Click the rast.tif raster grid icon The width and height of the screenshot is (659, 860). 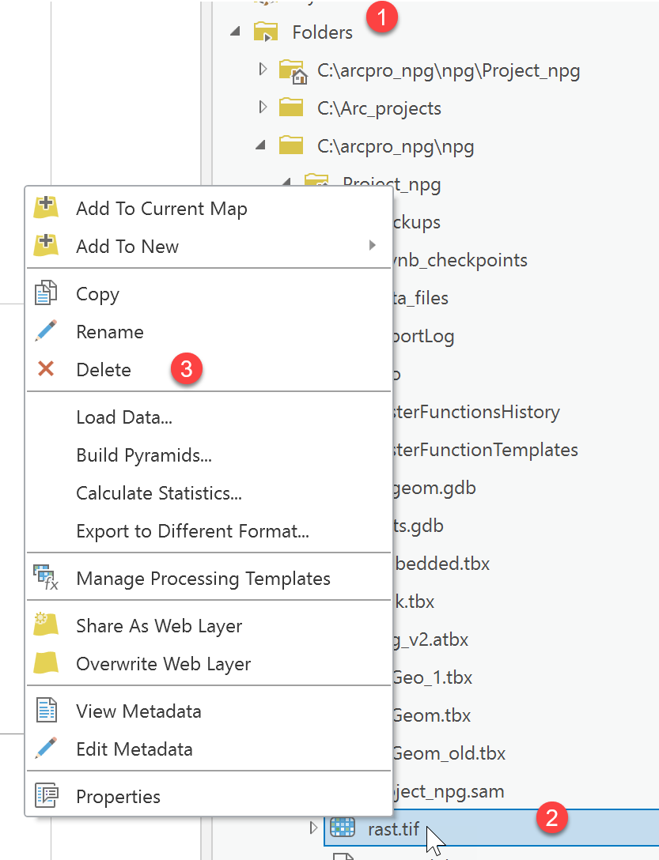[x=342, y=828]
